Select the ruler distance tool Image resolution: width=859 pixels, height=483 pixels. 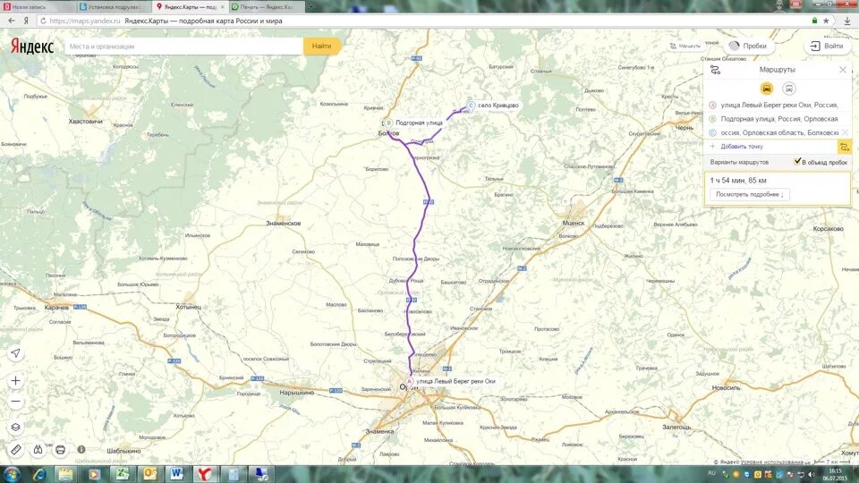coord(16,450)
